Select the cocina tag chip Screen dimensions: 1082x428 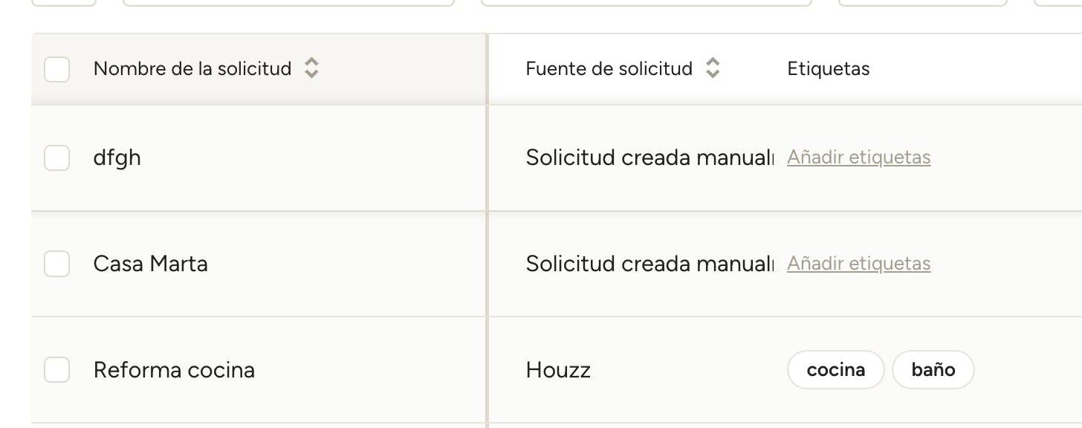836,369
